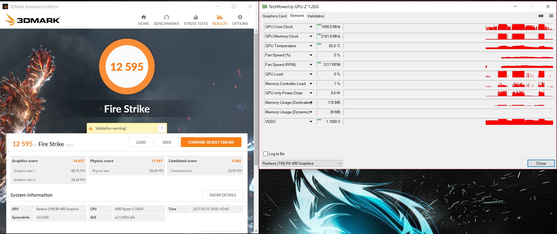This screenshot has width=557, height=234.
Task: Expand GPU Core Clock sensor dropdown
Action: click(x=311, y=27)
